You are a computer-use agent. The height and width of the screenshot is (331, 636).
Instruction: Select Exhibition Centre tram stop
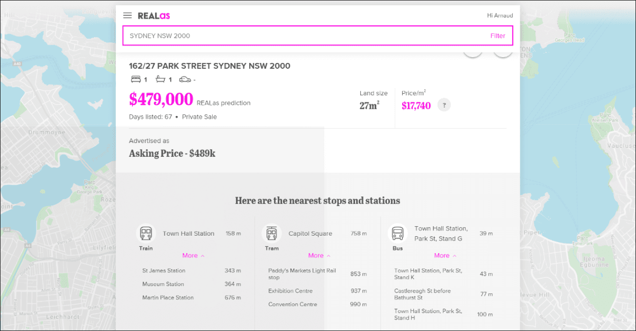point(291,291)
